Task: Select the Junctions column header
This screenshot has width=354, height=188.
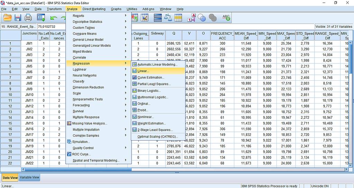Action: point(29,36)
